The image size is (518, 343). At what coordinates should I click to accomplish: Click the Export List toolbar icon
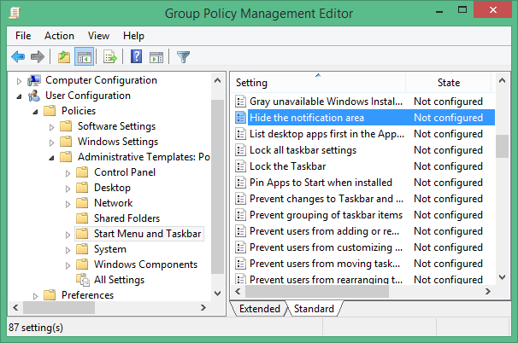tap(109, 57)
